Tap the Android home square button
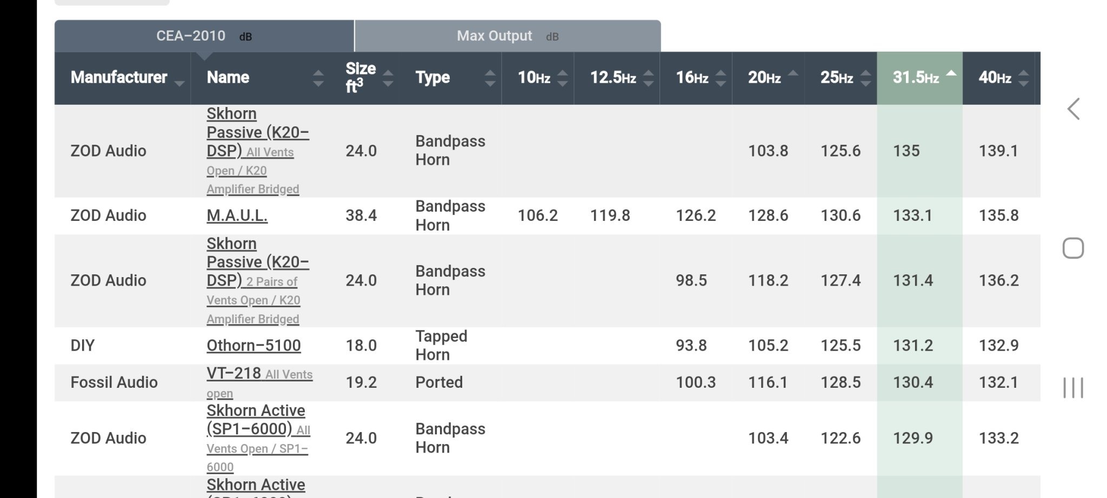This screenshot has height=498, width=1107. (1073, 248)
